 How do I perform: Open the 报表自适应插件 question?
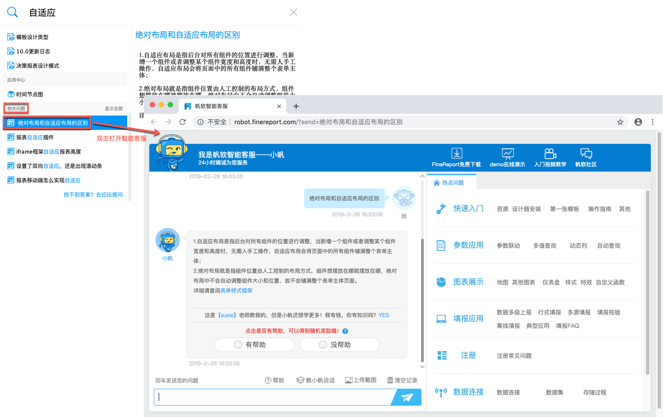[x=30, y=138]
